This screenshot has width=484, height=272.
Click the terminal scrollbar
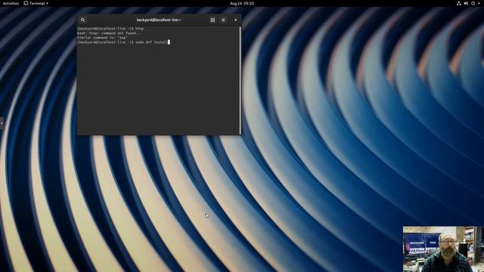[240, 80]
